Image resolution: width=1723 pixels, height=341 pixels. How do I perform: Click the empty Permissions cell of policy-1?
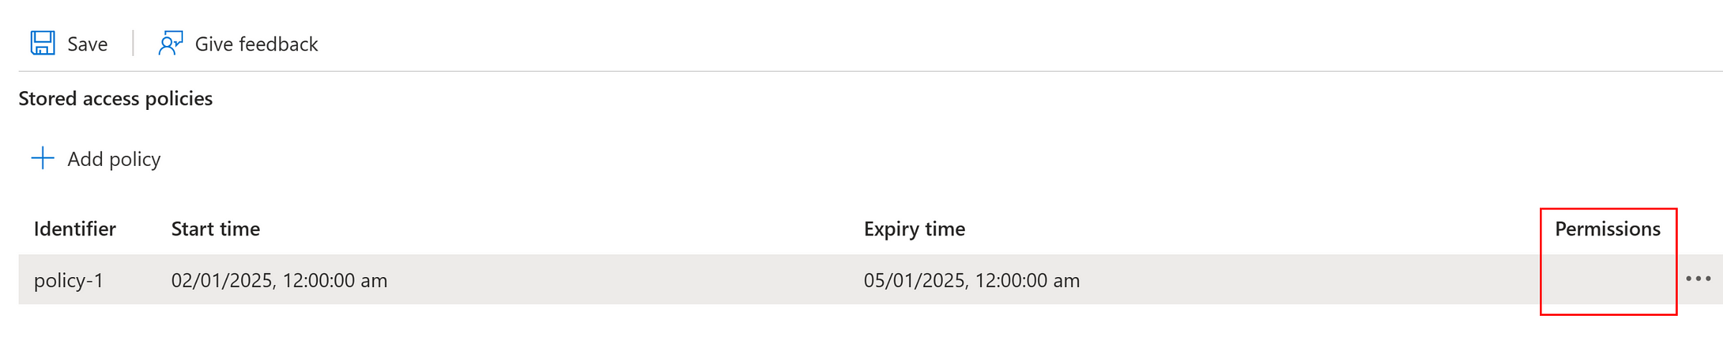click(x=1608, y=279)
